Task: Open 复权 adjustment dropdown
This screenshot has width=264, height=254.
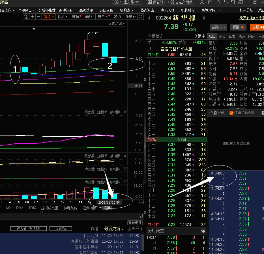Action: pyautogui.click(x=48, y=17)
